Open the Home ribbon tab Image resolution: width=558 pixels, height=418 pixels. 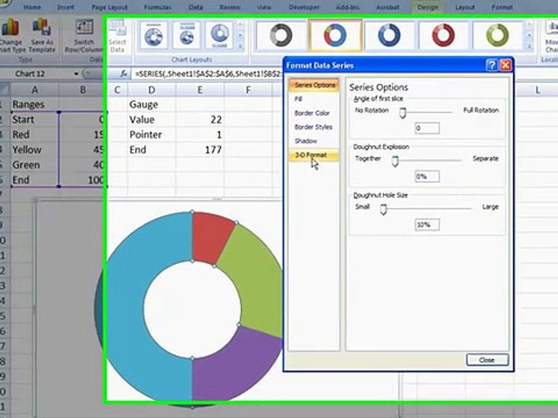(32, 7)
